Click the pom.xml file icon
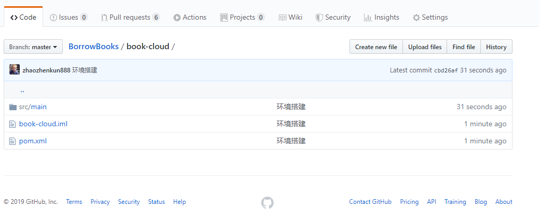 12,141
